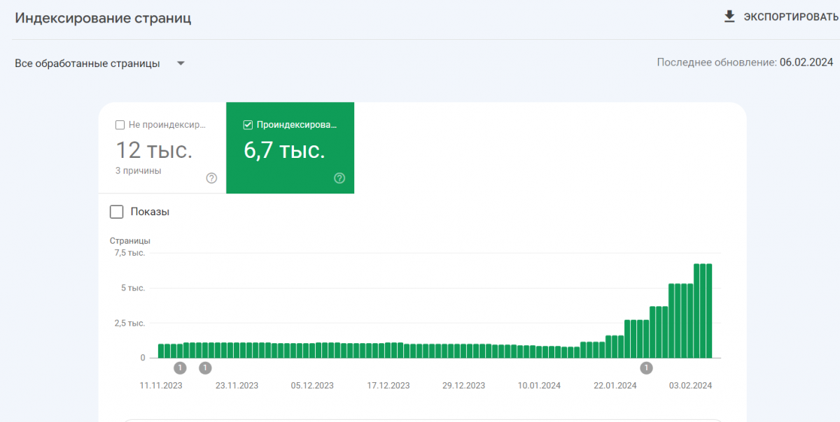Enable the Не проиндексировано checkbox
The width and height of the screenshot is (840, 422).
(x=120, y=125)
